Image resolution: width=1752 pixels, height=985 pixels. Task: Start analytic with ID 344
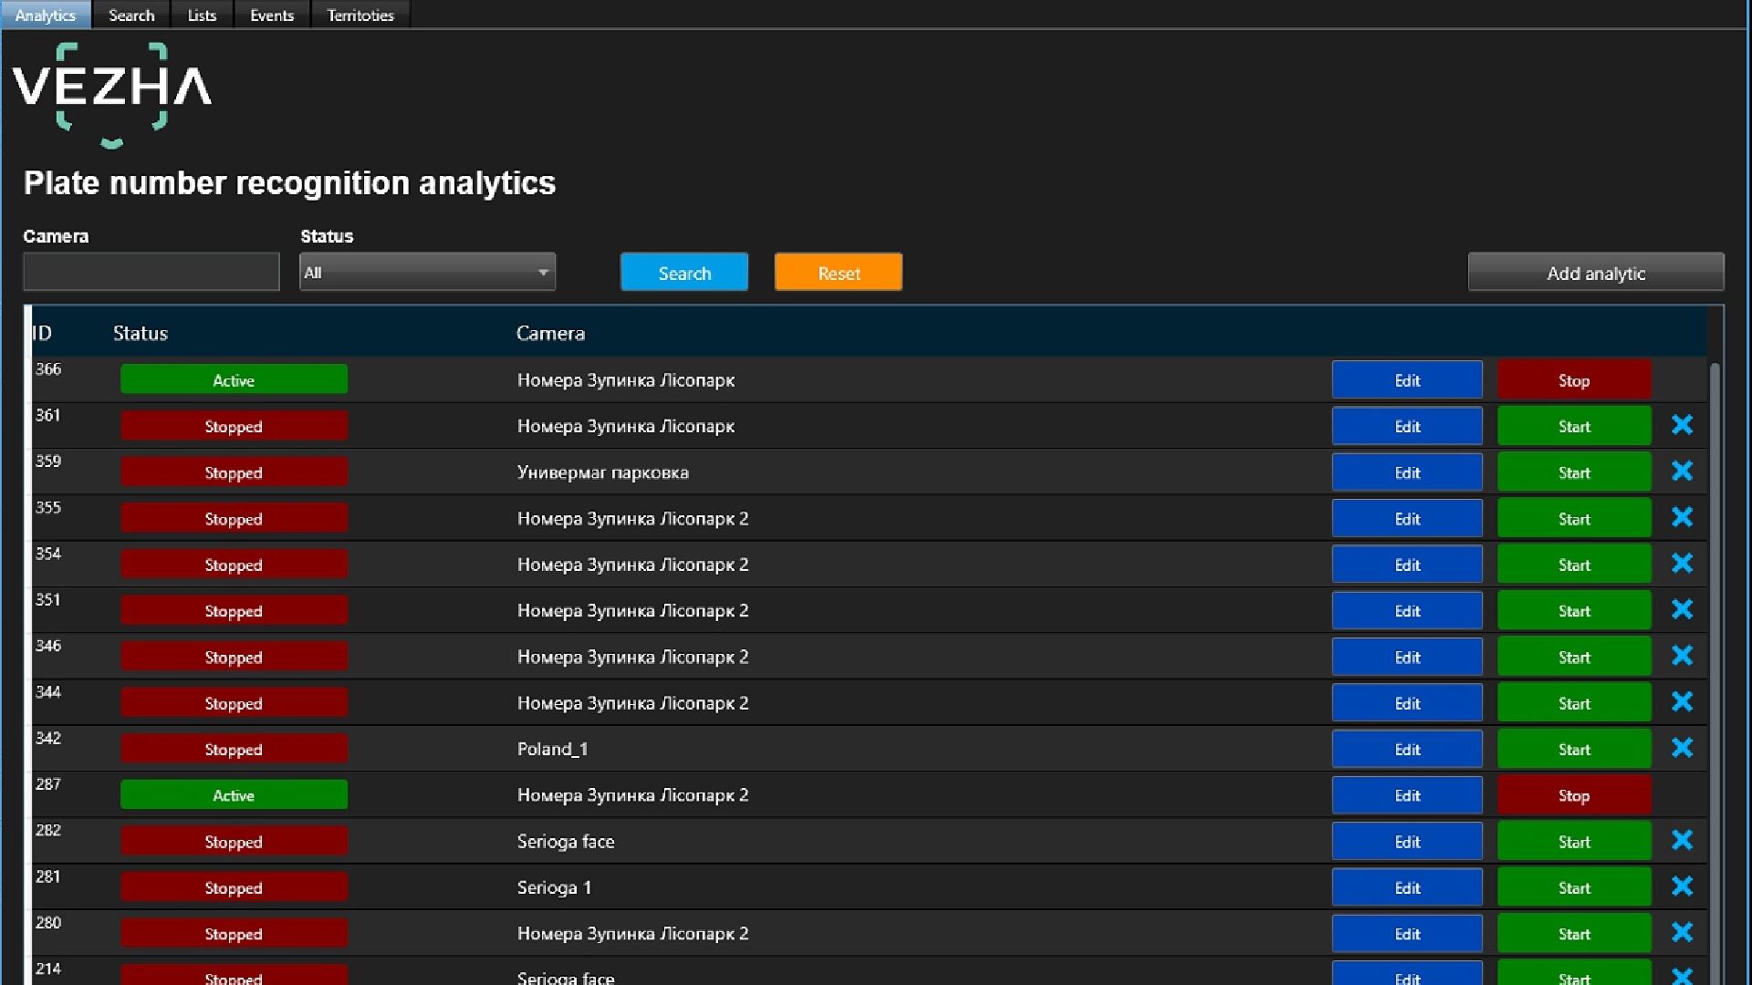pos(1574,703)
